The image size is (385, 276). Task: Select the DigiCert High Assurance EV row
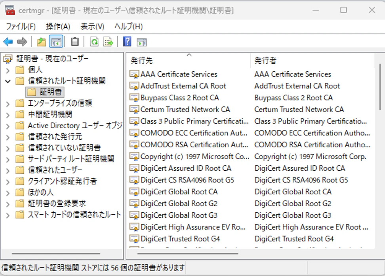[251, 227]
